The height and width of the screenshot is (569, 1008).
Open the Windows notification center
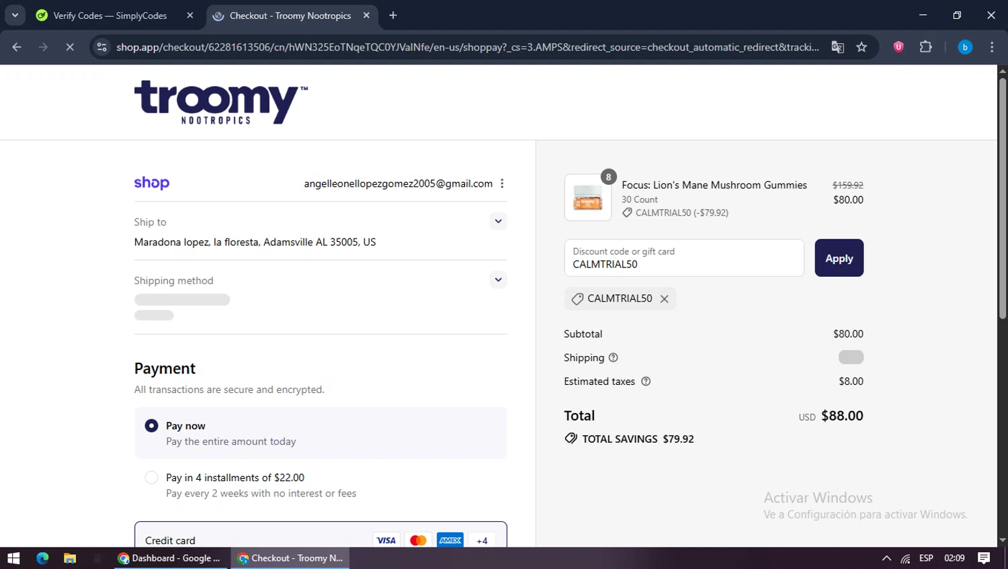tap(984, 558)
